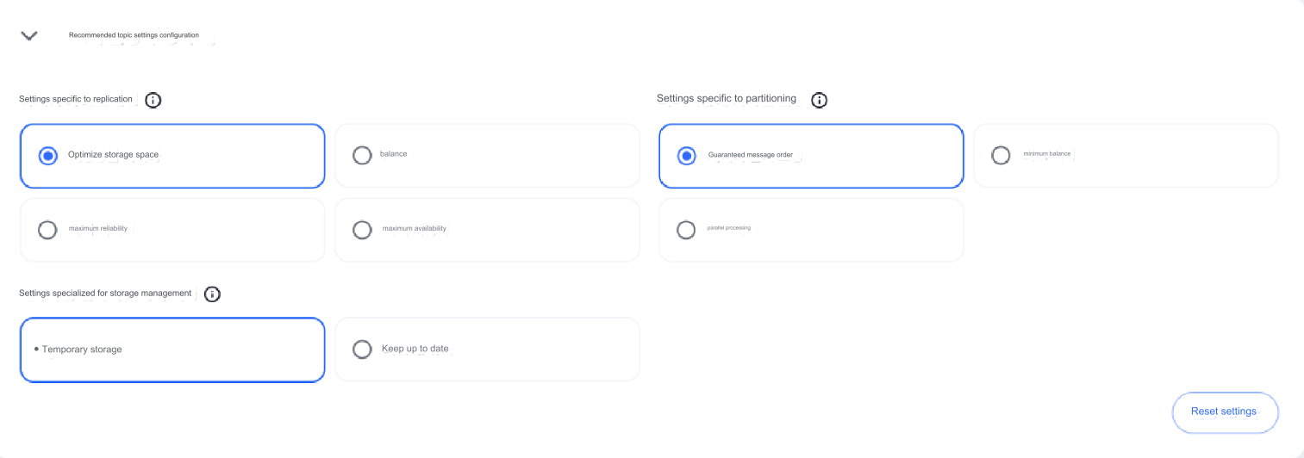Choose the 'Keep up to date' radio
1304x458 pixels.
362,350
